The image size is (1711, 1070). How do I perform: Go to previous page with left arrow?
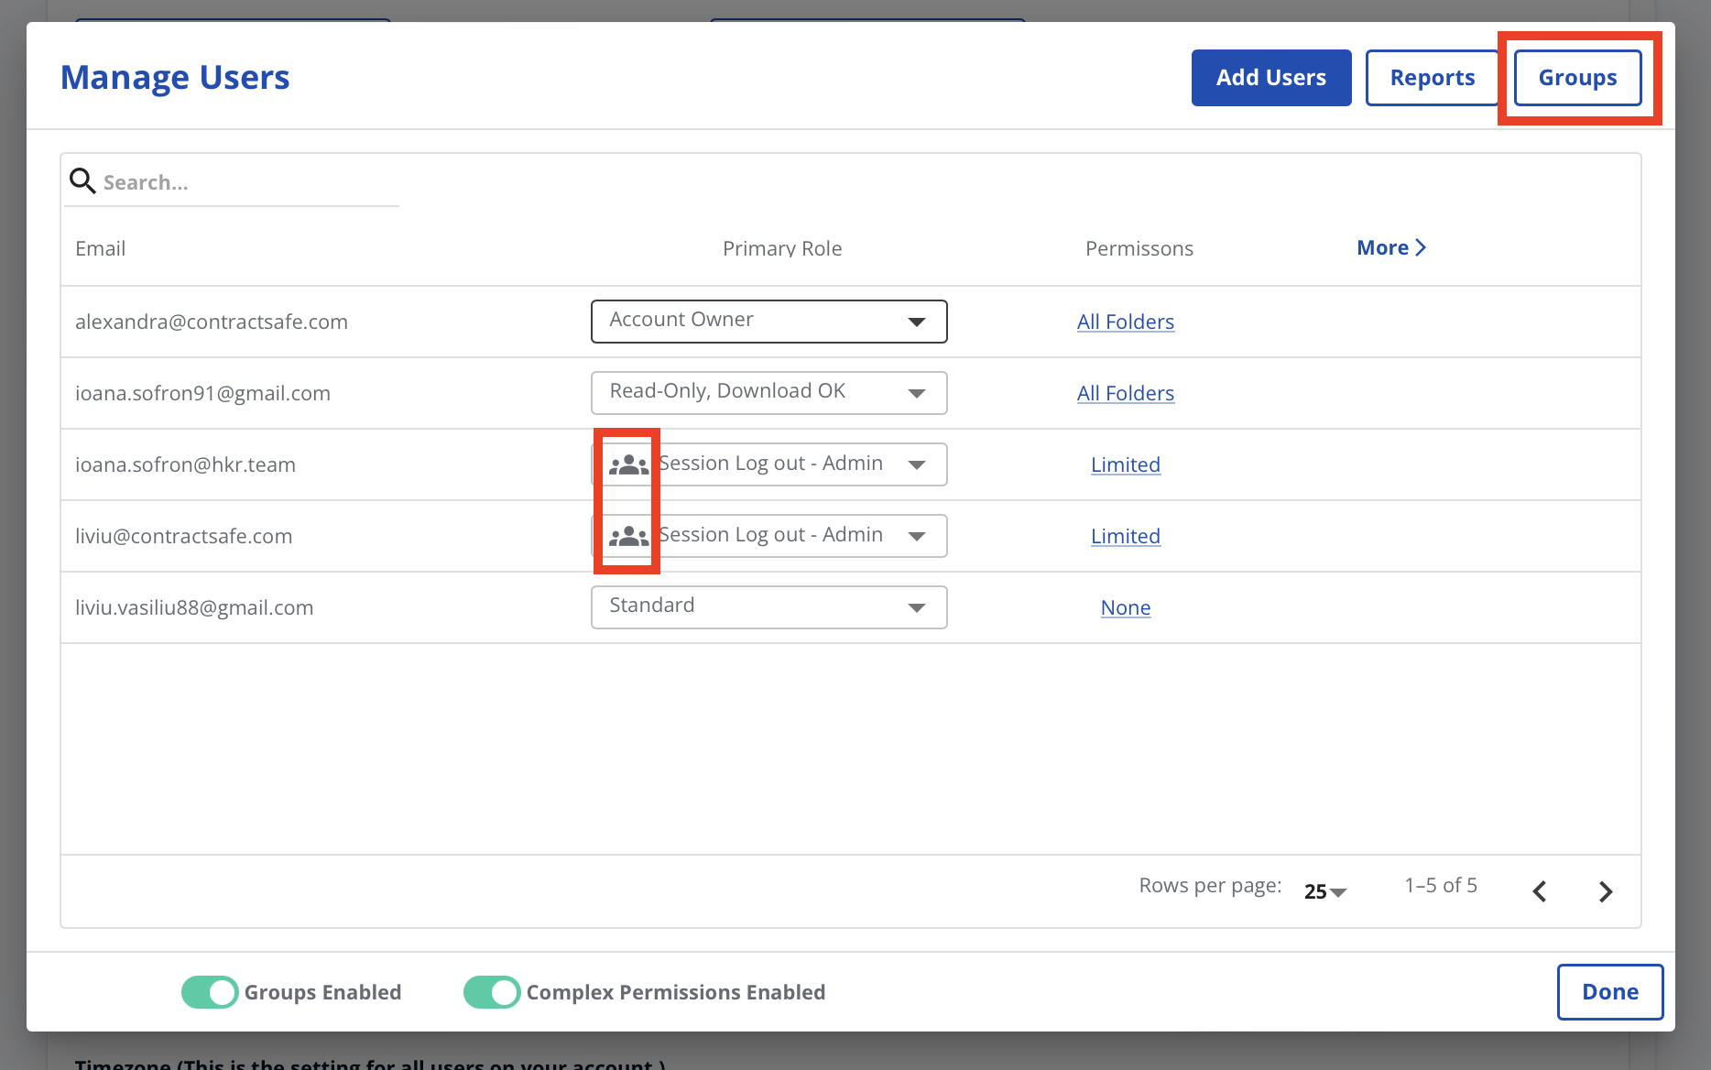coord(1540,890)
